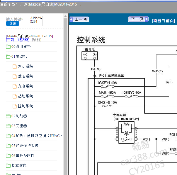Select 燃油系统 in the tree

click(25, 76)
